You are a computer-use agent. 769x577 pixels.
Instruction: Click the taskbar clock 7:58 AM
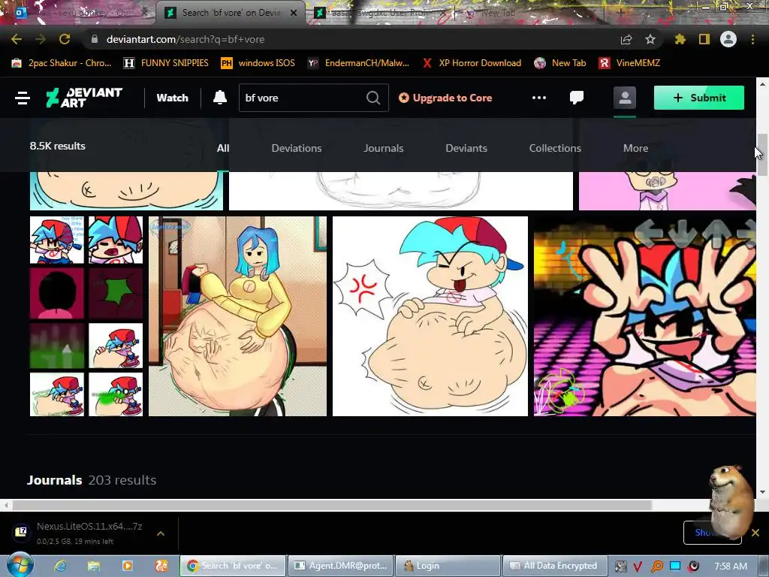[731, 566]
